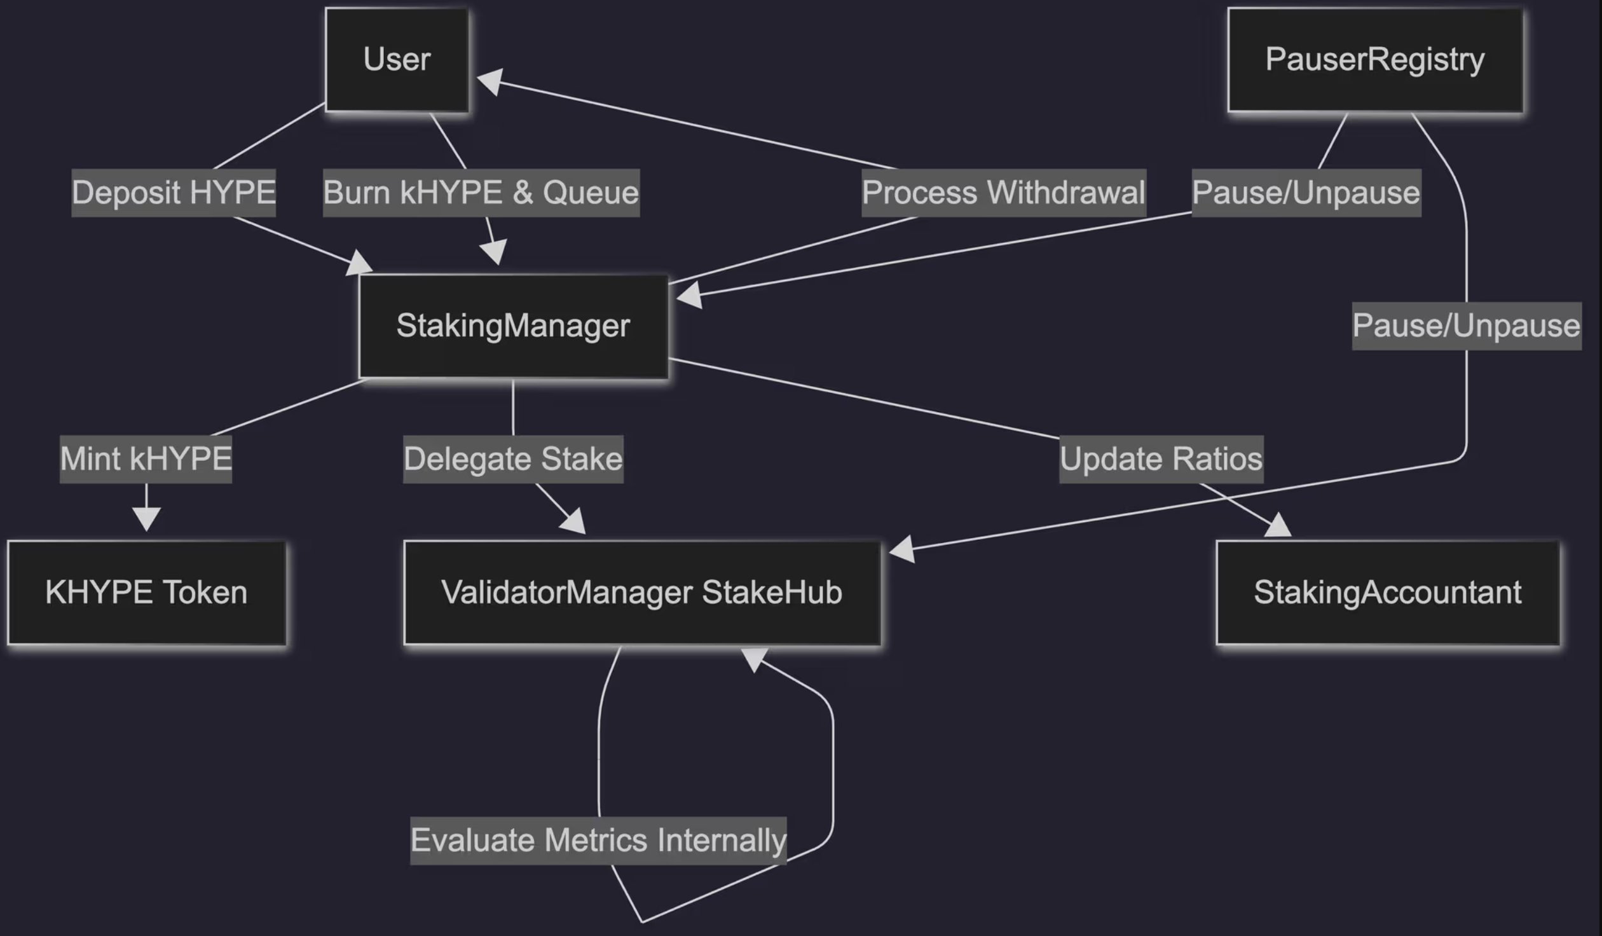Viewport: 1602px width, 936px height.
Task: Click Pause/Unpause label on the curved right edge
Action: point(1467,326)
